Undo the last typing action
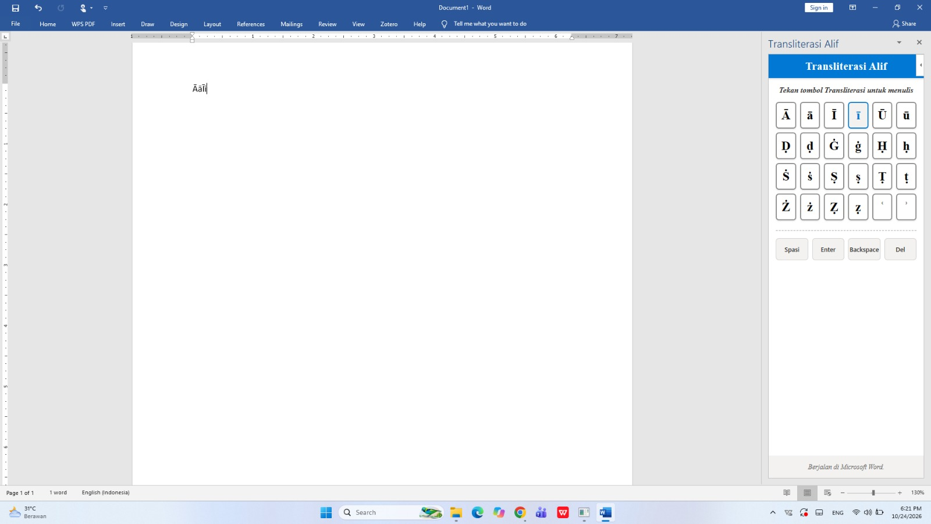 pos(38,8)
